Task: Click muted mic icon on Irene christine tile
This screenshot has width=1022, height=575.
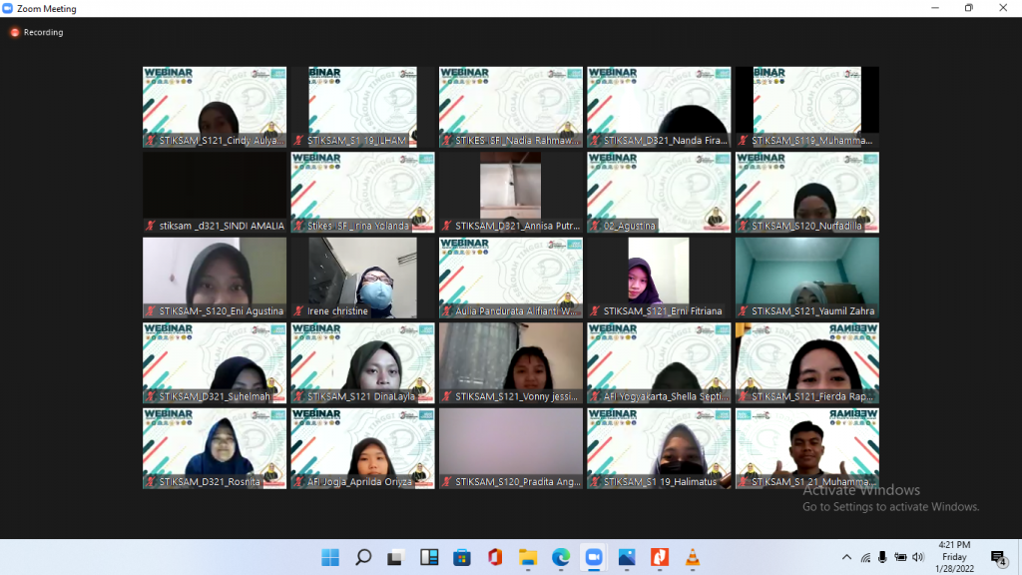Action: 298,311
